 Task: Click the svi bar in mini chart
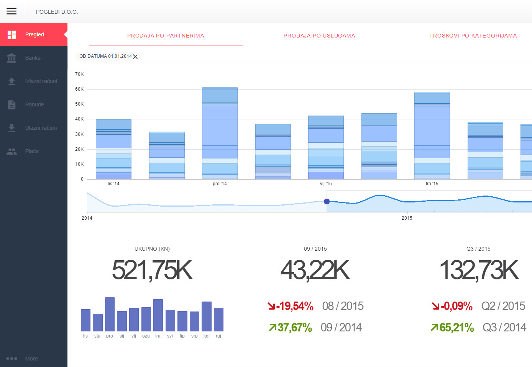tap(170, 321)
